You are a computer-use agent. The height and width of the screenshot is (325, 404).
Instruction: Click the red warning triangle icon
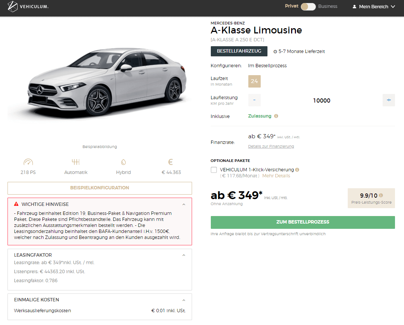(16, 204)
